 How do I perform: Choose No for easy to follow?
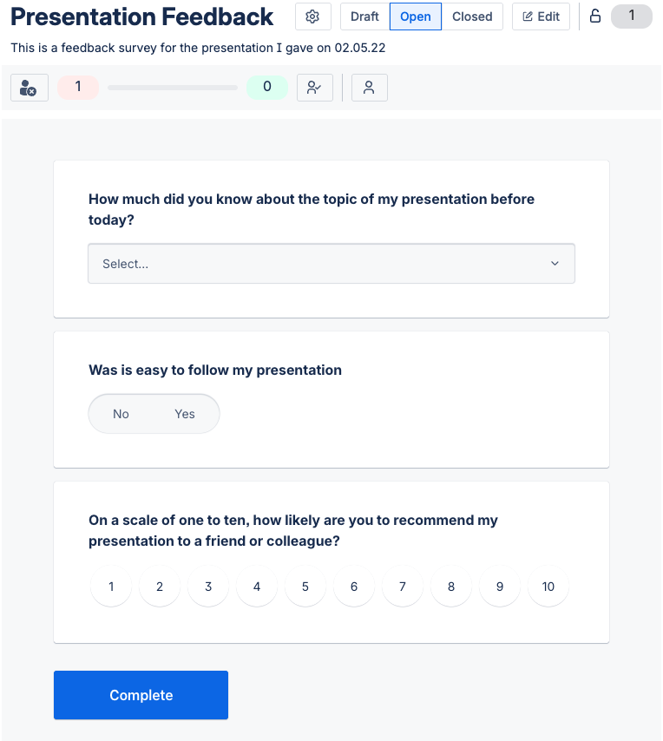click(121, 414)
